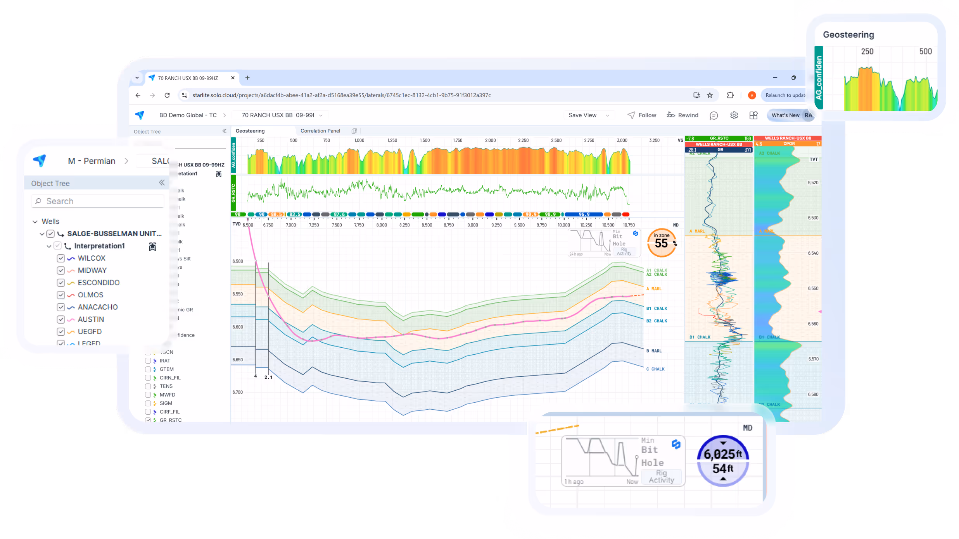Toggle the AUSTIN layer checkbox
This screenshot has width=959, height=539.
point(61,319)
